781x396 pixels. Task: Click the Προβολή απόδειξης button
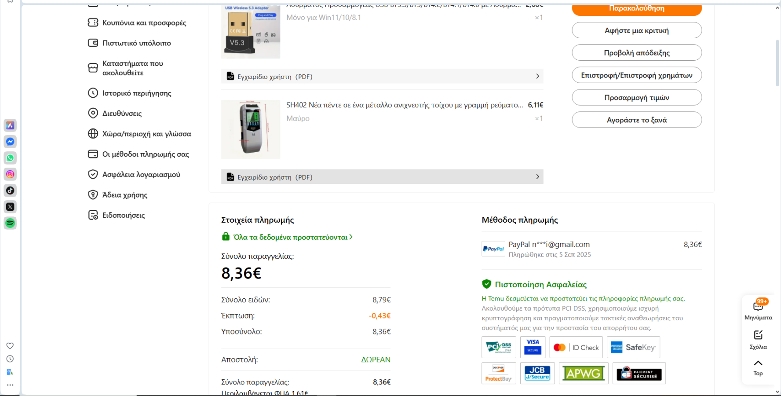[636, 53]
